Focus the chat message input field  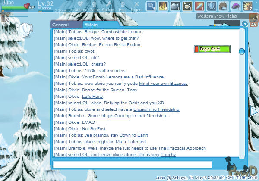point(132,165)
